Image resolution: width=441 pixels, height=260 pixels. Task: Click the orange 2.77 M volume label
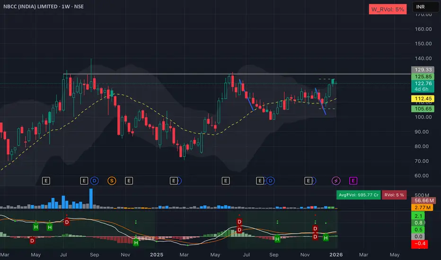[x=422, y=208]
